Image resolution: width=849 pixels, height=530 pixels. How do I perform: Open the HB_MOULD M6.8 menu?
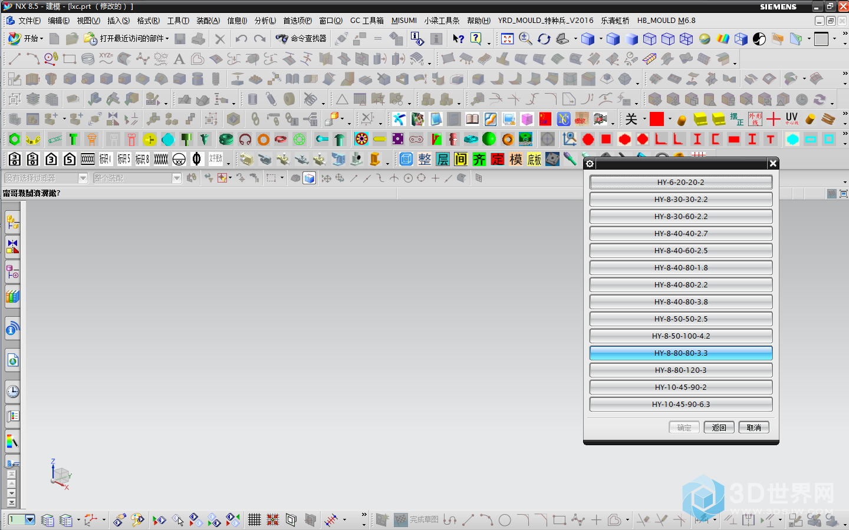(x=666, y=21)
